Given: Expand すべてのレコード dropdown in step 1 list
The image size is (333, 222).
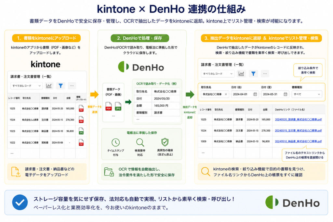Looking at the screenshot, I should coord(26,86).
